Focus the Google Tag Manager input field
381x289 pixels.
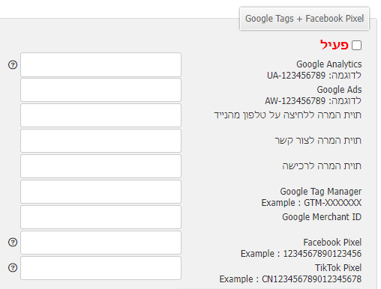[x=100, y=192]
